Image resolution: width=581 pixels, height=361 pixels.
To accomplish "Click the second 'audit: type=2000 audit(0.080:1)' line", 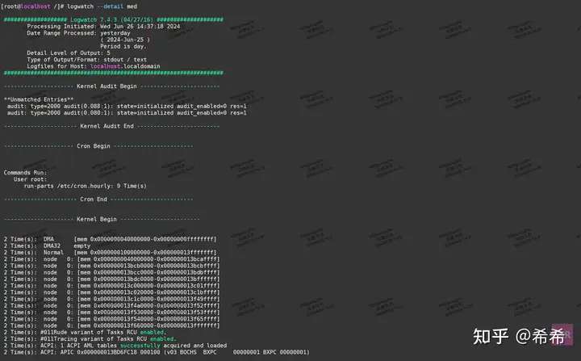I will pyautogui.click(x=127, y=113).
